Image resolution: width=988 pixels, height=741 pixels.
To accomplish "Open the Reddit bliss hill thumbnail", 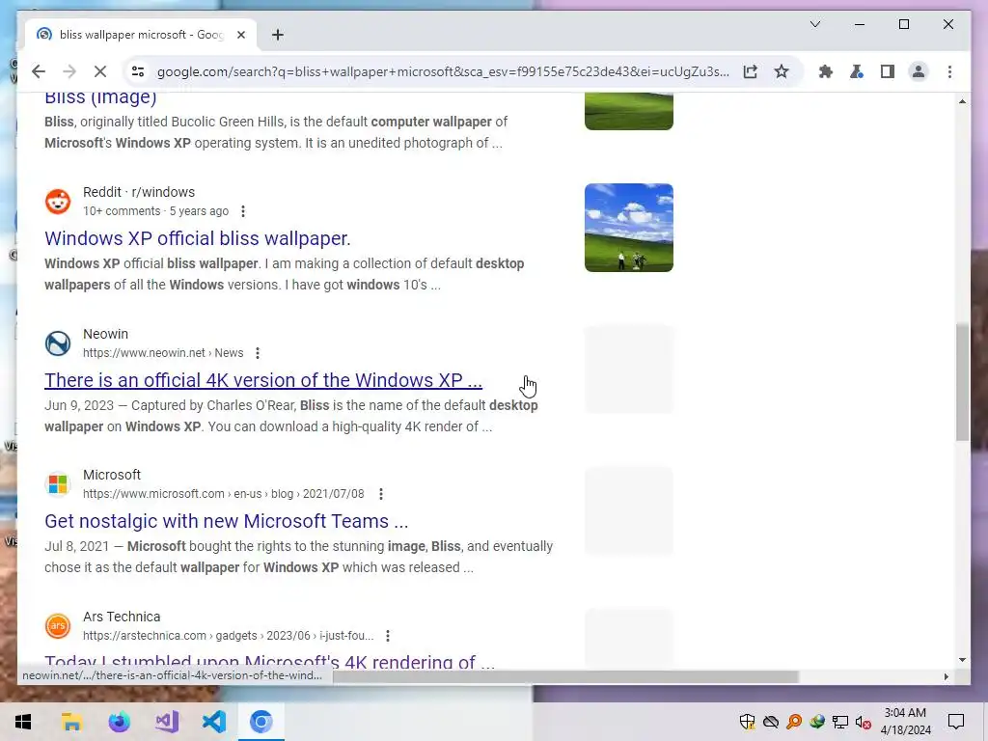I will click(x=629, y=228).
